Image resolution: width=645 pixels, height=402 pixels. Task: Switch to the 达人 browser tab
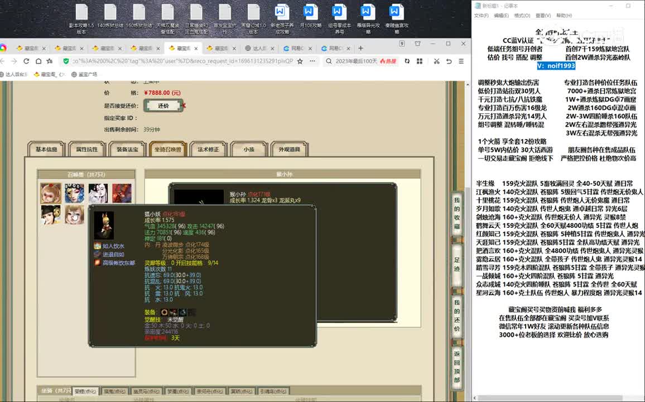tap(259, 48)
